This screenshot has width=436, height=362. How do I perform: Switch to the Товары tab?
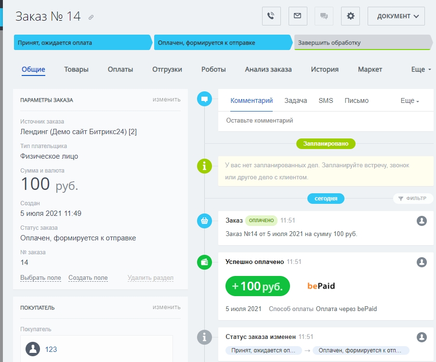coord(76,69)
